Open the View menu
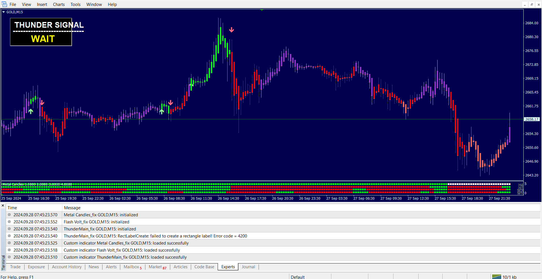This screenshot has width=542, height=279. tap(27, 5)
